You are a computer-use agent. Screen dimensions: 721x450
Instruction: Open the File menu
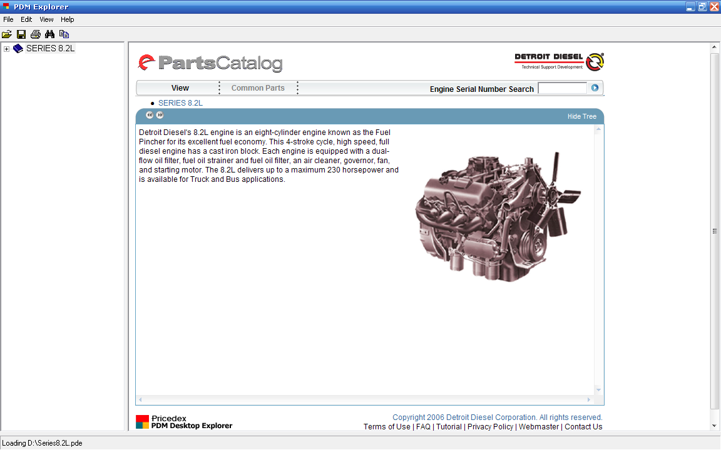coord(8,19)
